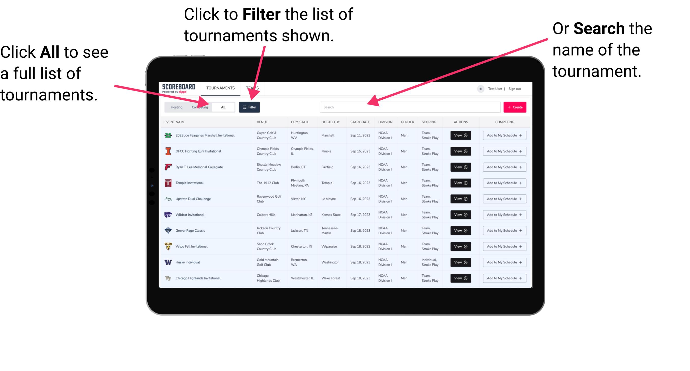The height and width of the screenshot is (371, 690).
Task: Click Create to add new tournament
Action: [515, 107]
